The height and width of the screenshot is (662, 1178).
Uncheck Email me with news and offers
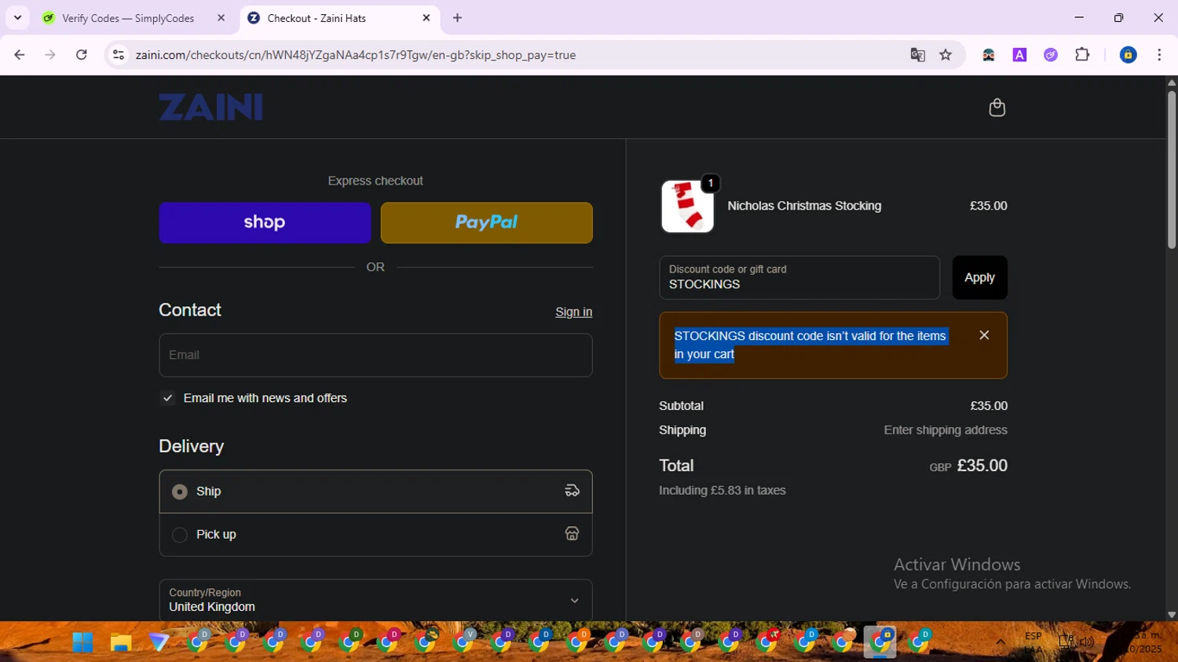pyautogui.click(x=167, y=398)
